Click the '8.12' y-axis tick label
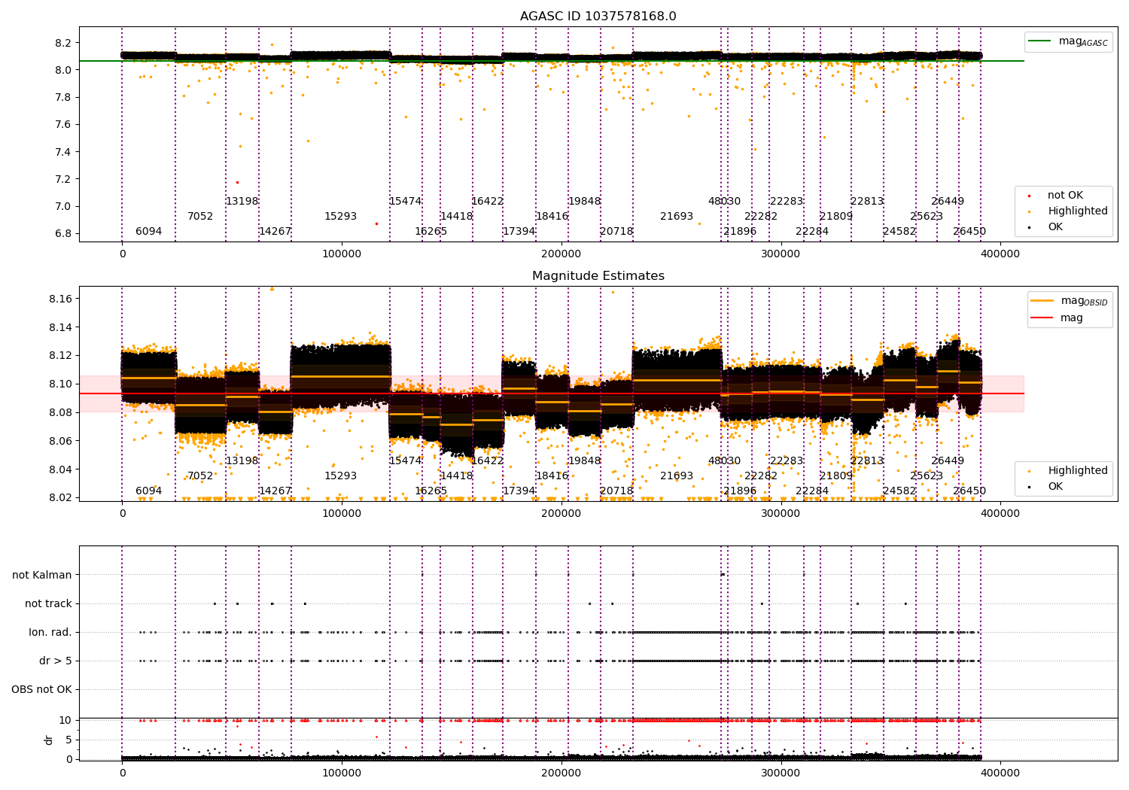1129x790 pixels. click(61, 356)
